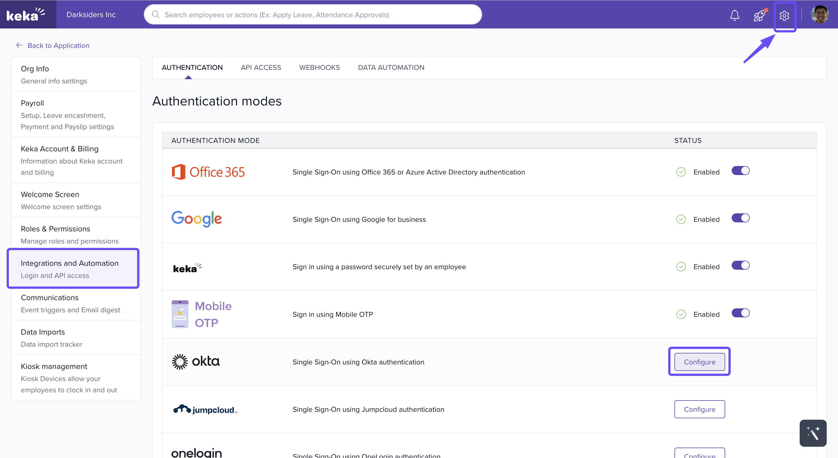Image resolution: width=838 pixels, height=458 pixels.
Task: Click the rocket launch icon
Action: (x=759, y=15)
